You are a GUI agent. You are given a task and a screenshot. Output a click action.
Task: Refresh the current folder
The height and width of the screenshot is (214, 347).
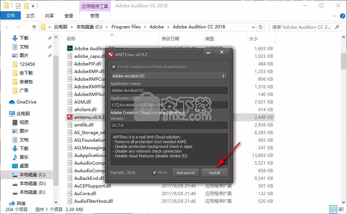261,27
